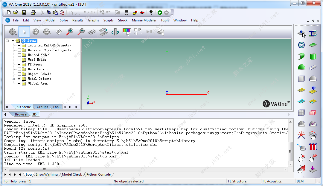Save the model with the floppy disk icon
The width and height of the screenshot is (323, 186).
click(24, 13)
